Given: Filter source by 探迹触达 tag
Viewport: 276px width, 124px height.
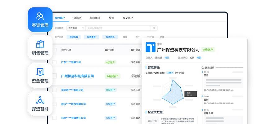Looking at the screenshot, I should click(110, 37).
